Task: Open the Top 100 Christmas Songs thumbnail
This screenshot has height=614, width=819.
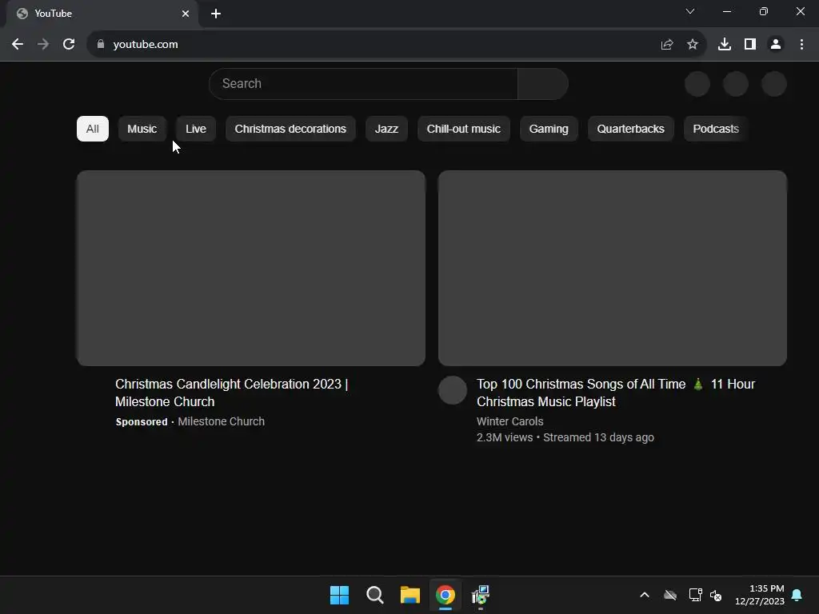Action: 612,268
